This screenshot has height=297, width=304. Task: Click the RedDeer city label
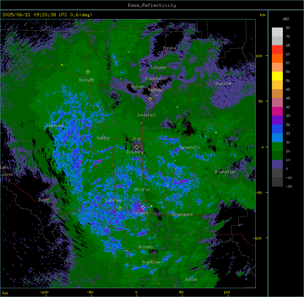tap(156, 90)
